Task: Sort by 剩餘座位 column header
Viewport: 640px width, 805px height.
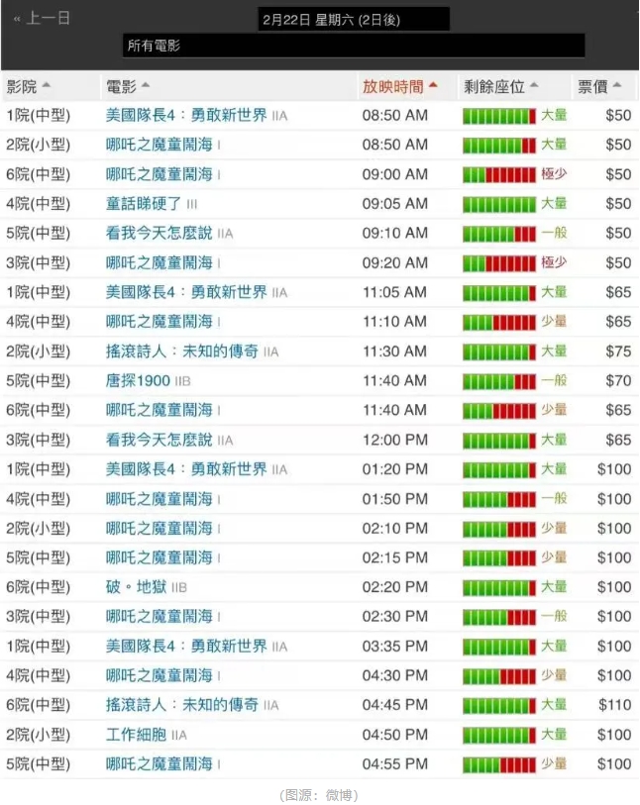Action: pyautogui.click(x=500, y=86)
